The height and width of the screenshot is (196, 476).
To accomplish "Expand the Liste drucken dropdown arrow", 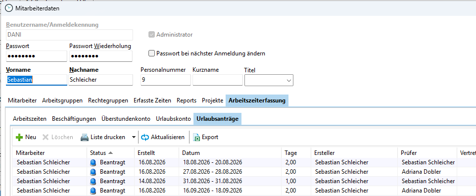I will (x=134, y=138).
